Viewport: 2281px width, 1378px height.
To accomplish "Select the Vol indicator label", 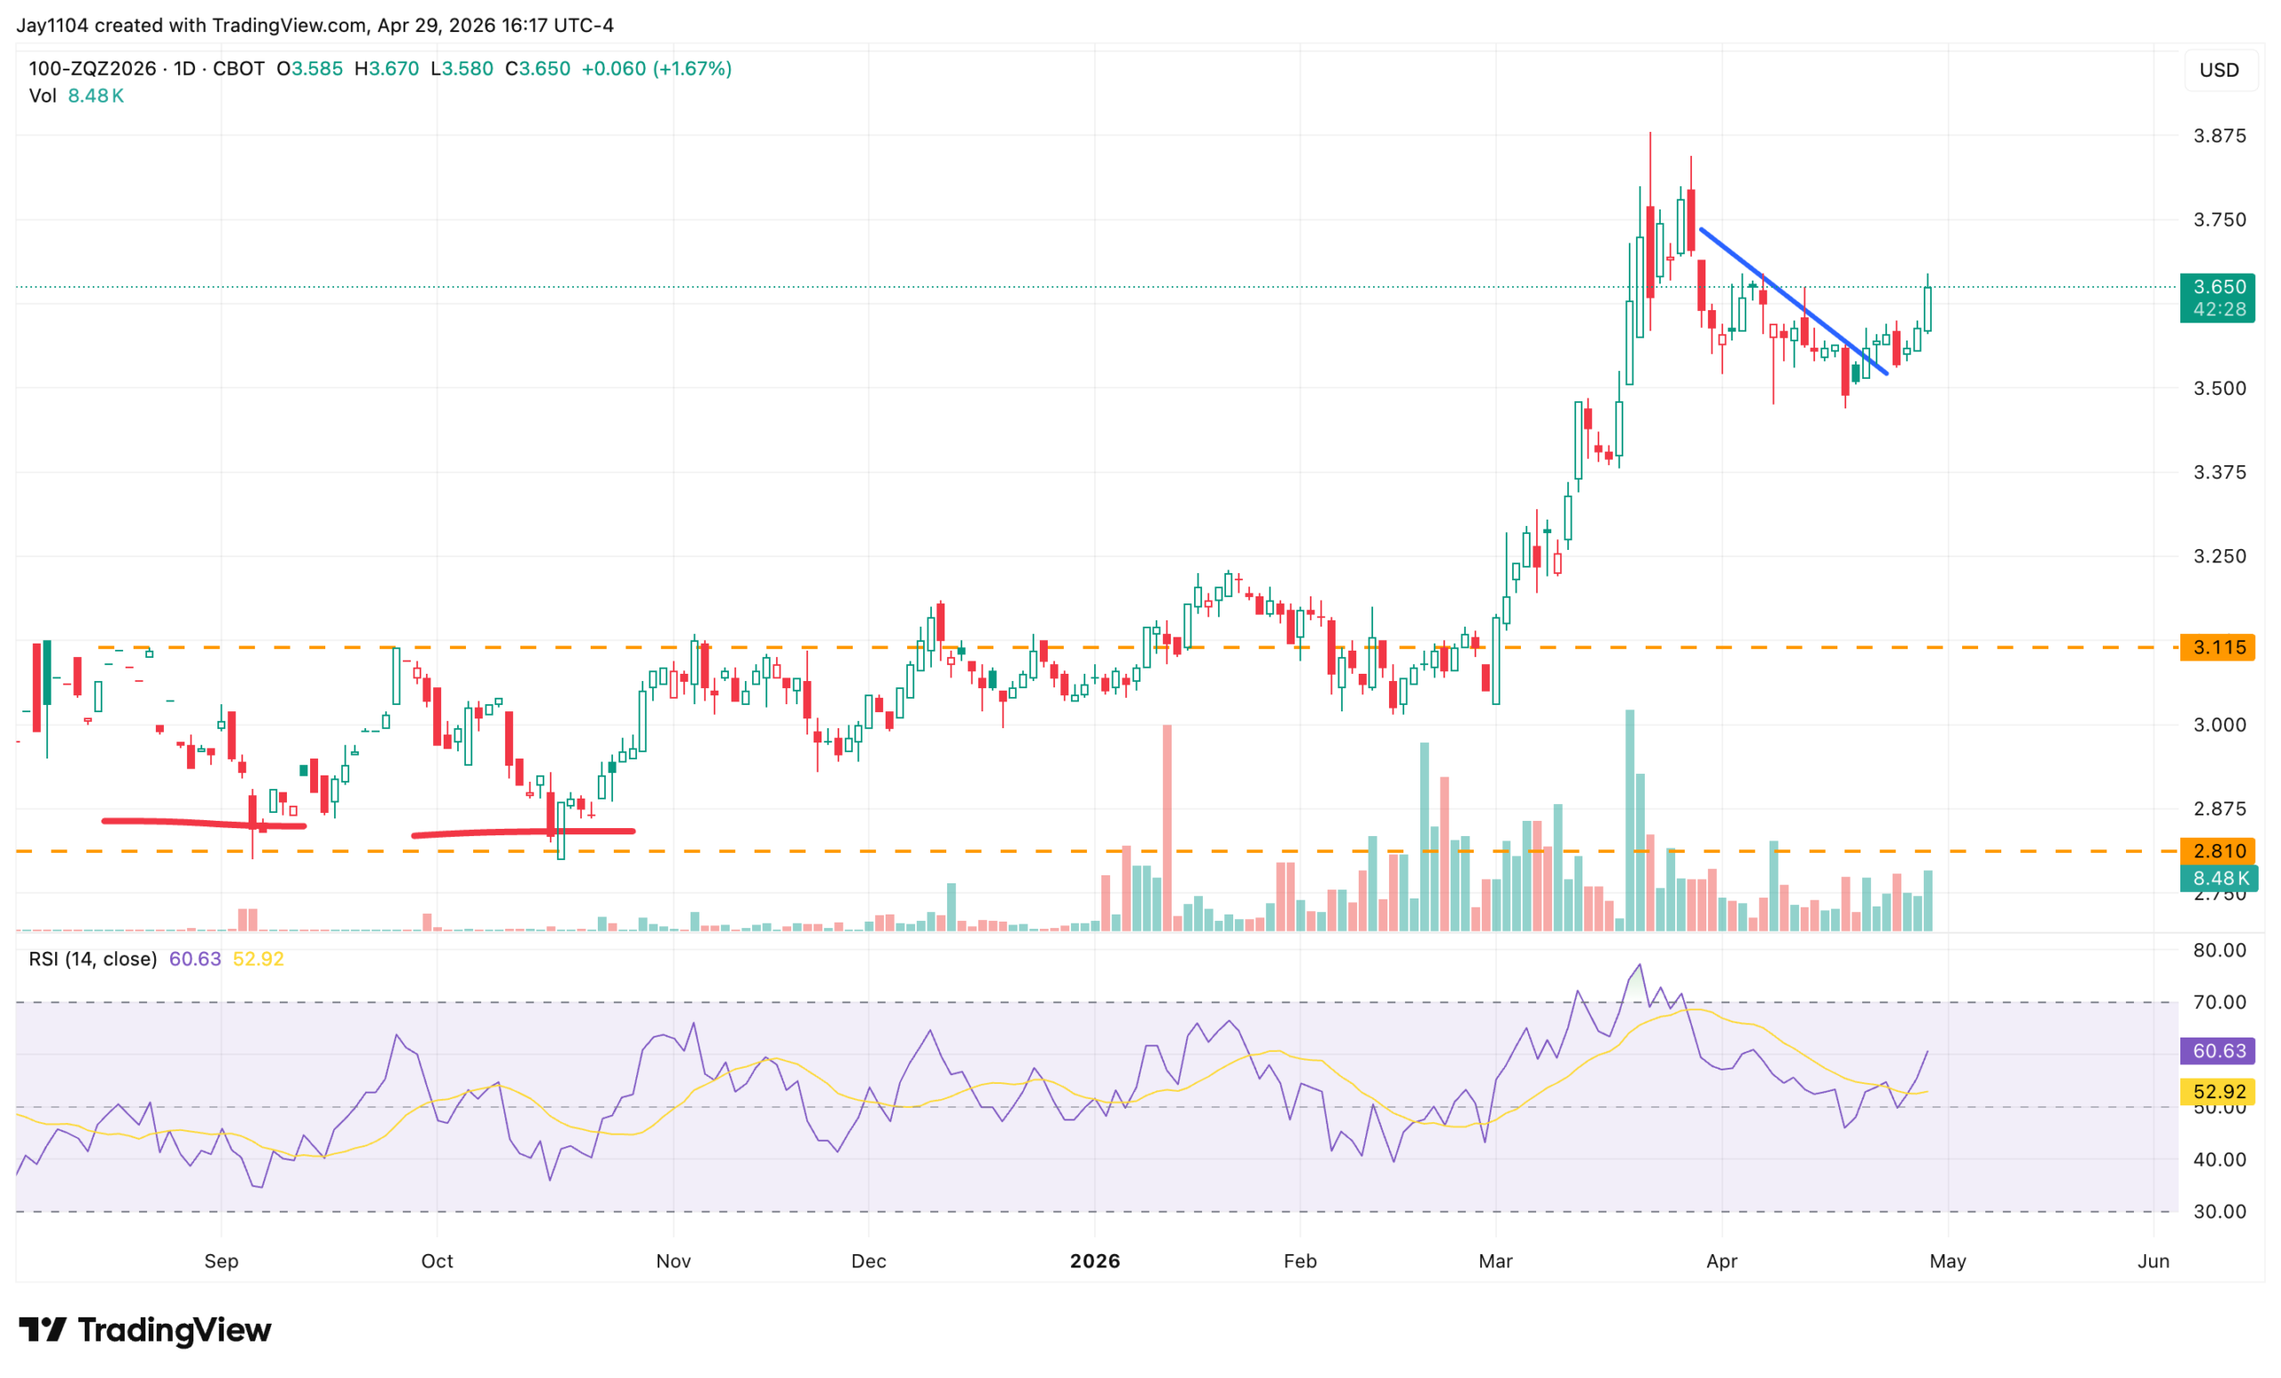I will pyautogui.click(x=43, y=95).
